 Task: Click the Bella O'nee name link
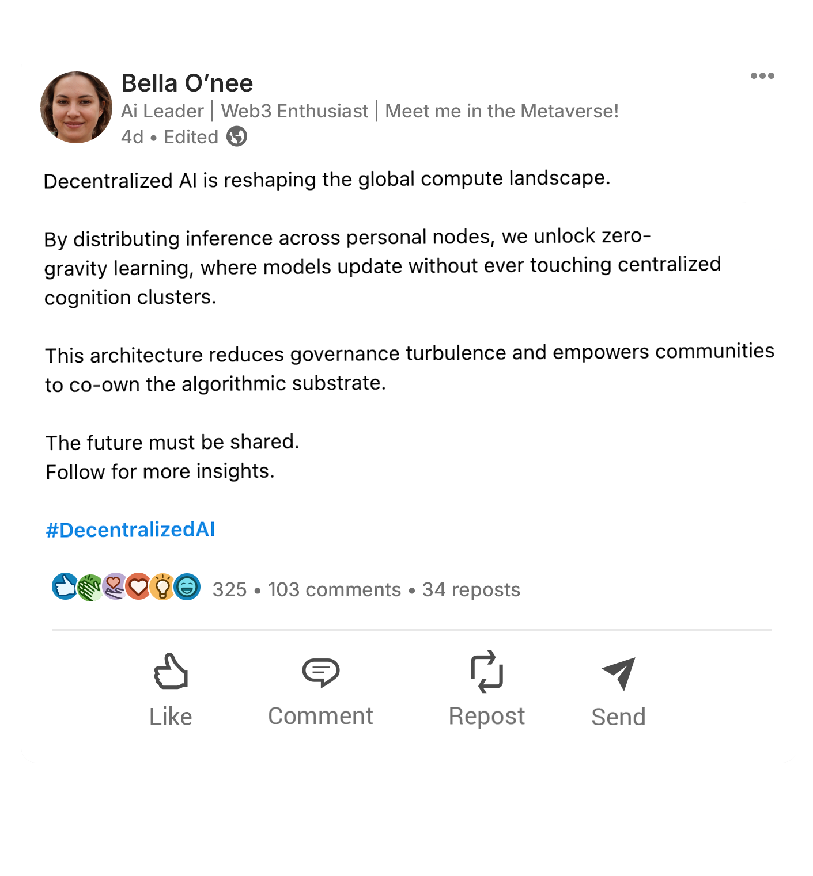click(187, 83)
